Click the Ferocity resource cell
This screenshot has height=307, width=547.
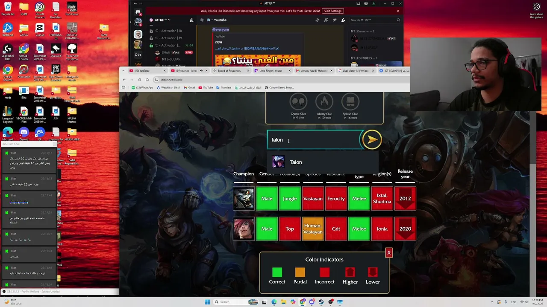(336, 199)
